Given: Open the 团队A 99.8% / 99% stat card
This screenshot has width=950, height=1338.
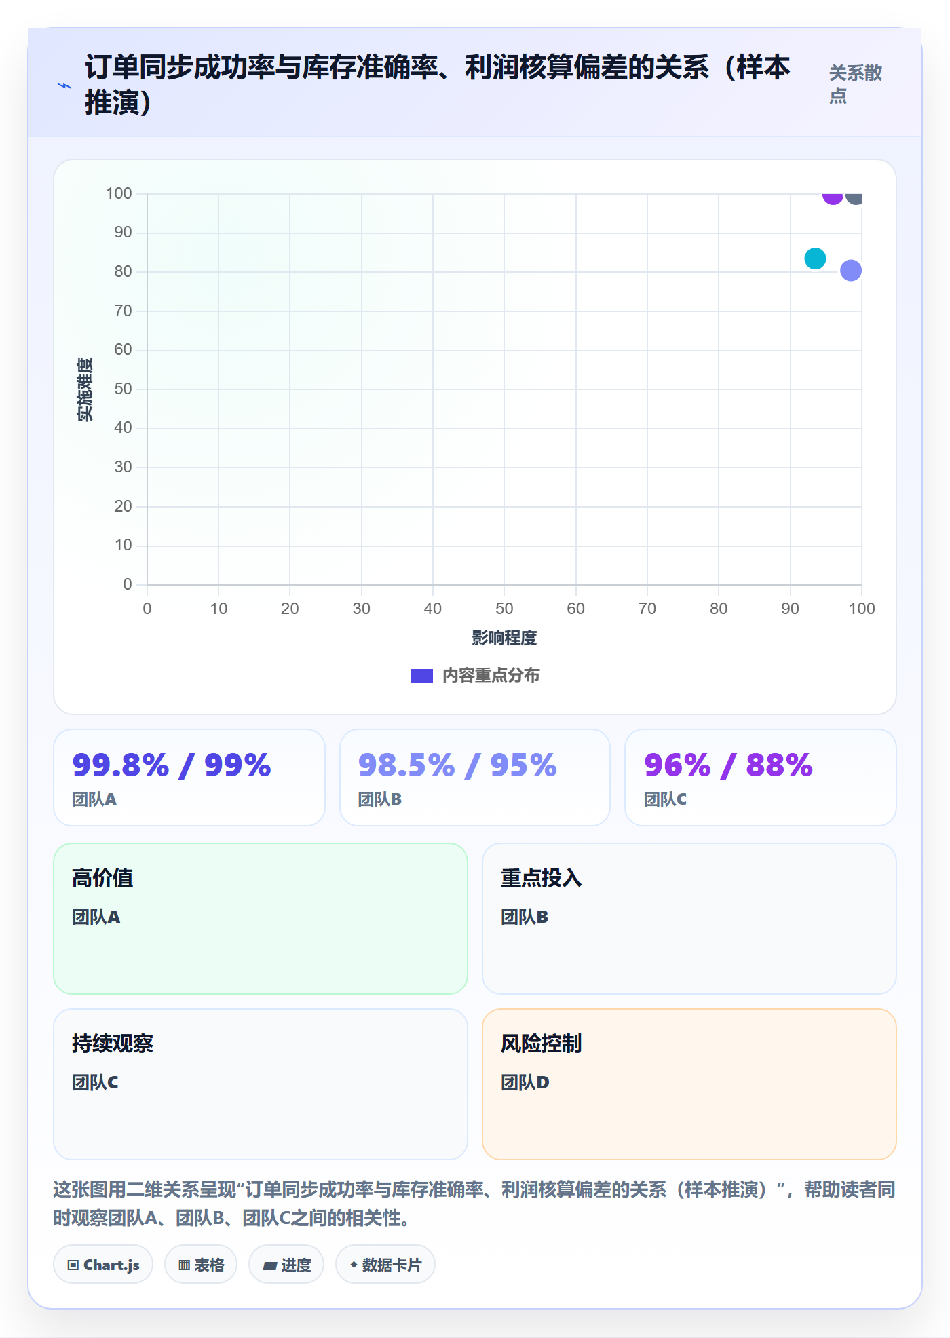Looking at the screenshot, I should pyautogui.click(x=189, y=778).
